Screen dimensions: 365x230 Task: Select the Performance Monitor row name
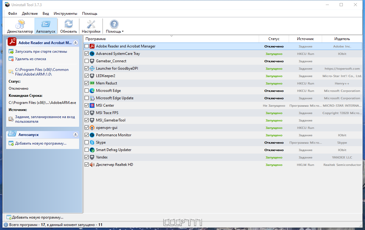[114, 135]
